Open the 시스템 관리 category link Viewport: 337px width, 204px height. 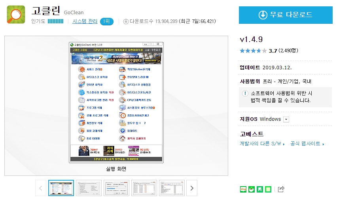click(85, 21)
